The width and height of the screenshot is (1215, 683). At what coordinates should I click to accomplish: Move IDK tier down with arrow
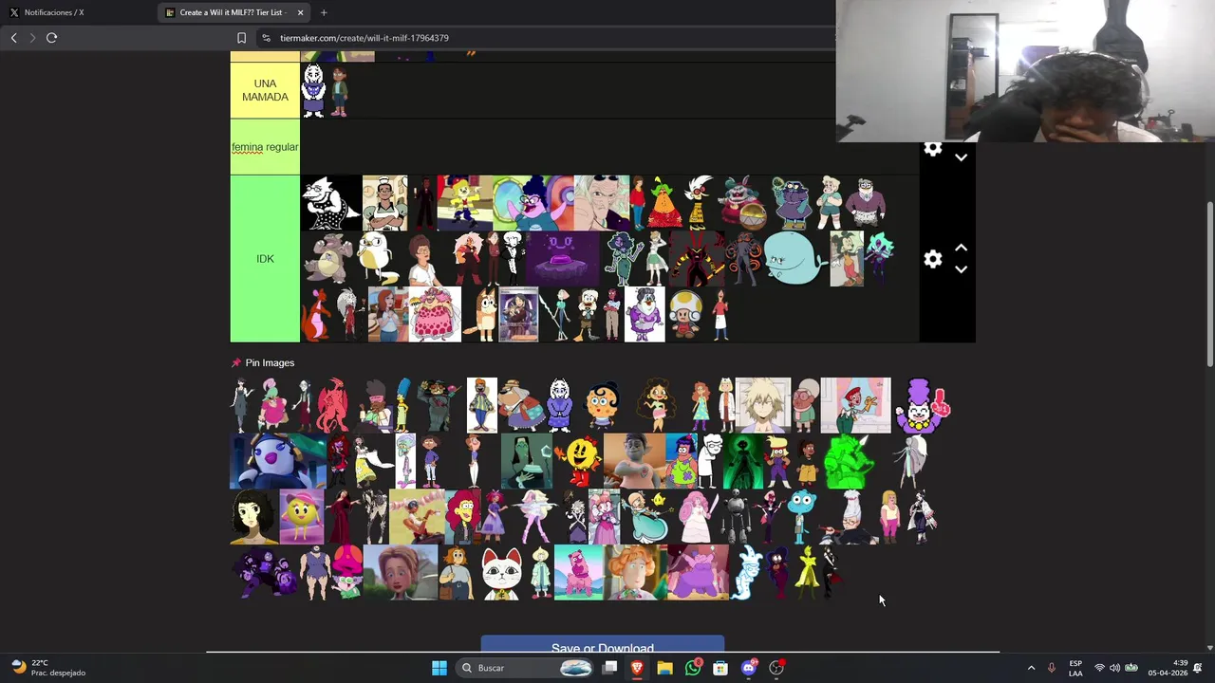(x=961, y=269)
